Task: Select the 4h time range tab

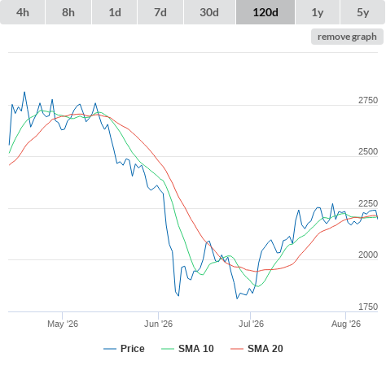Action: [x=23, y=12]
